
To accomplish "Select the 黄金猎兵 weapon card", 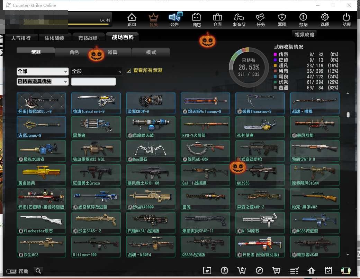I will click(41, 175).
